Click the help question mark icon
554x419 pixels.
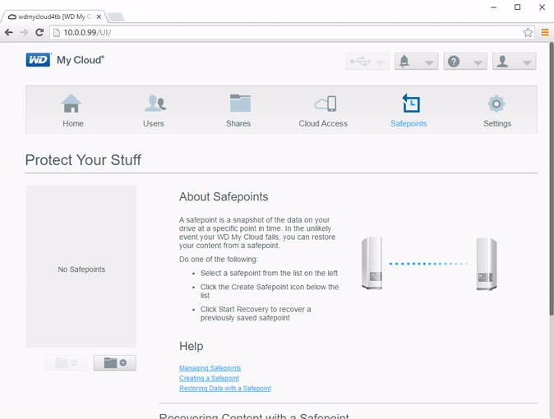point(454,62)
